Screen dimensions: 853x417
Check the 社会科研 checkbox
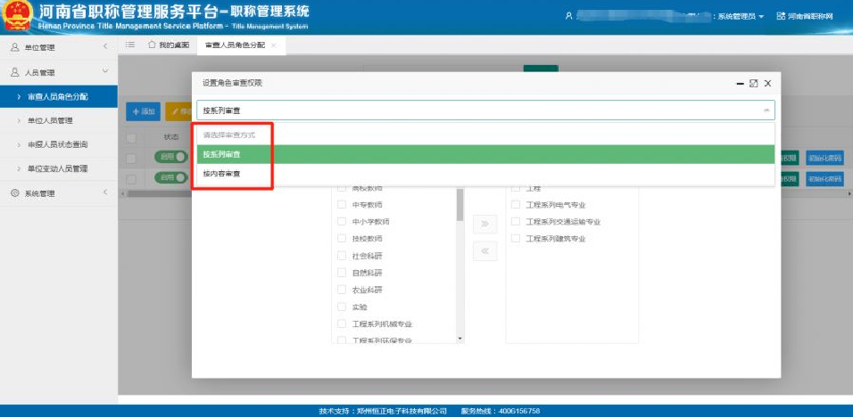point(342,256)
